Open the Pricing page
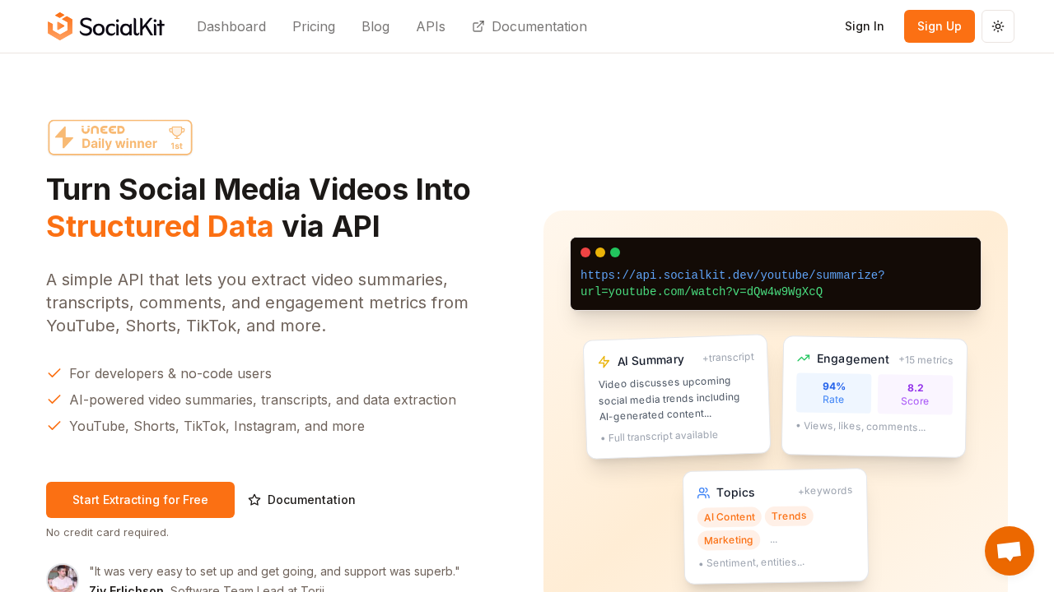Viewport: 1054px width, 592px height. click(314, 26)
